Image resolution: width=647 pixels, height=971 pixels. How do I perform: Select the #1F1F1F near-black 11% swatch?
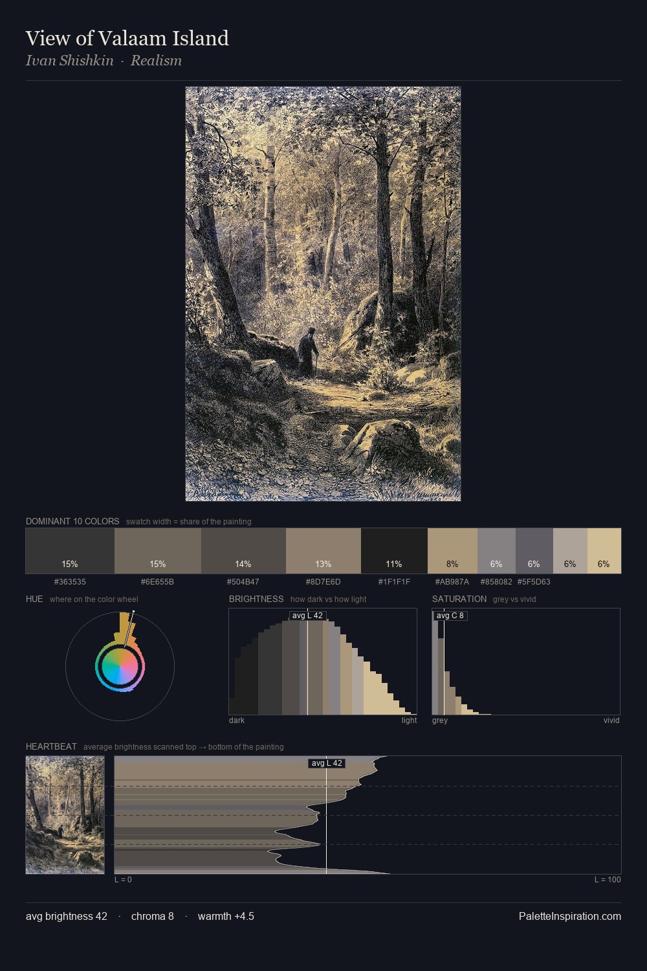click(394, 551)
